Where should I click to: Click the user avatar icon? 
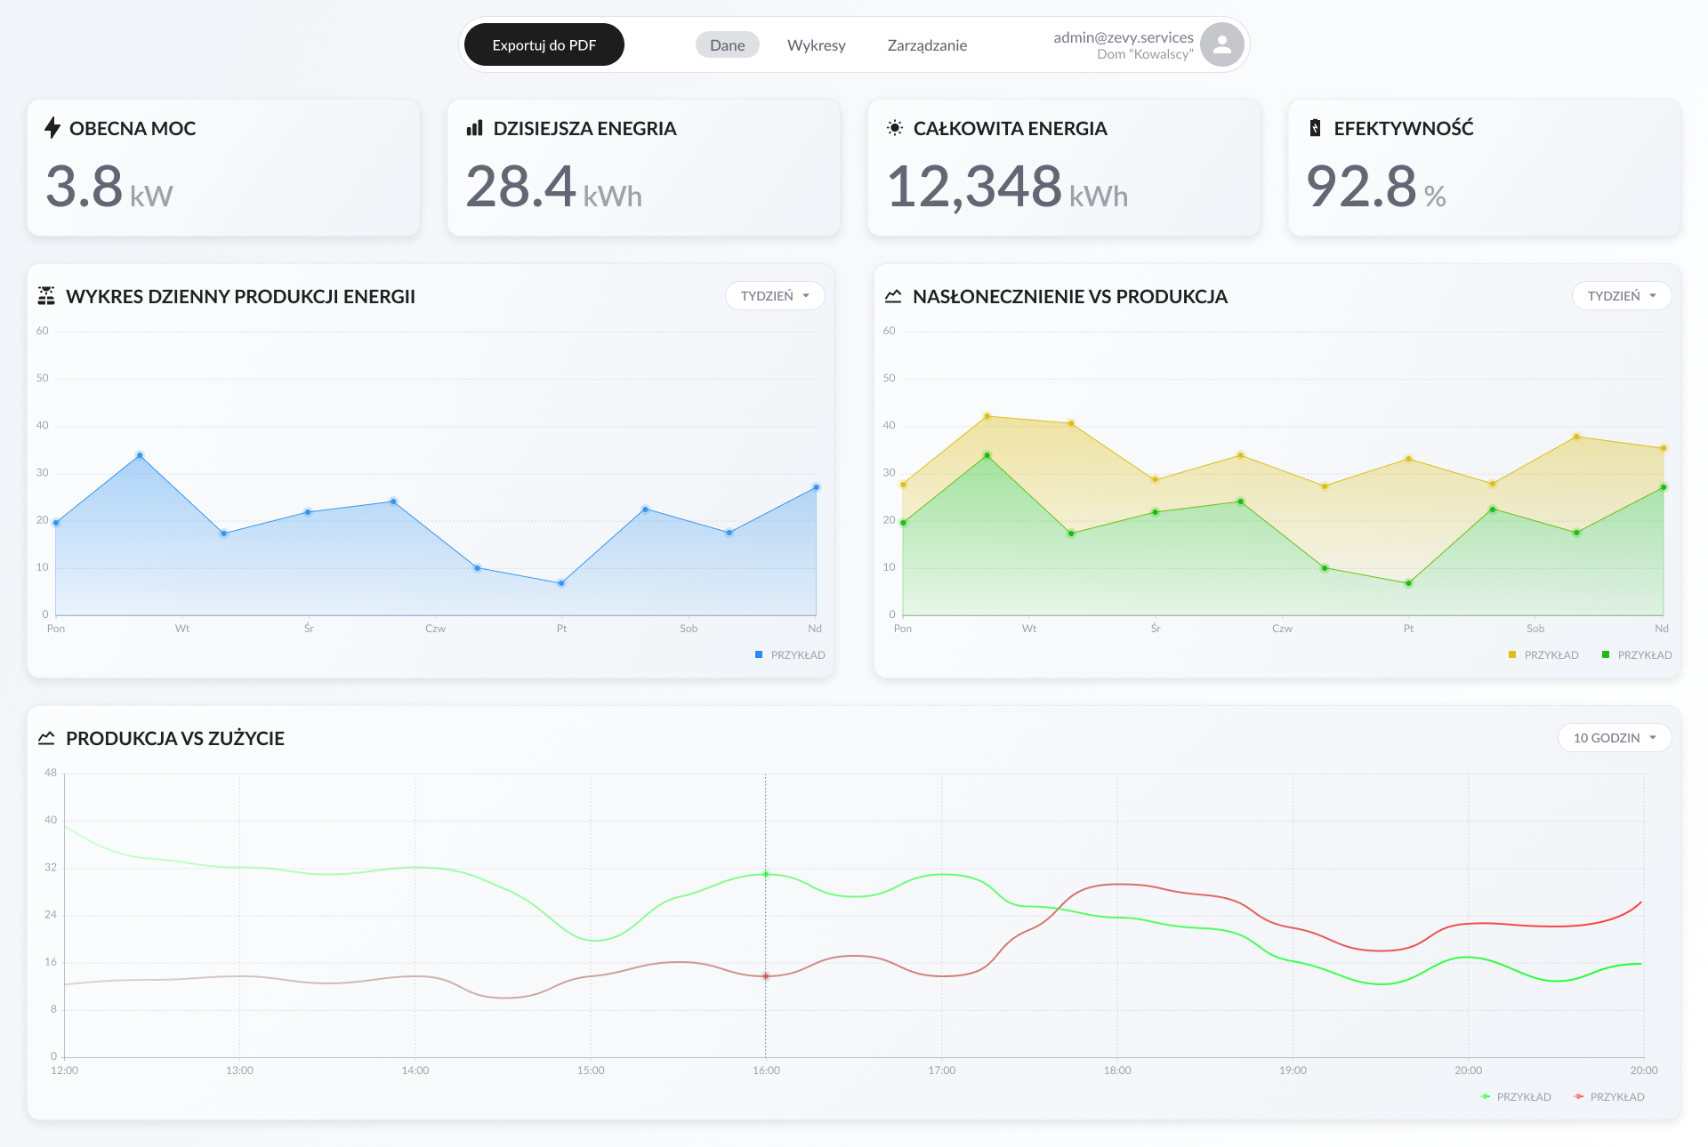(1221, 44)
